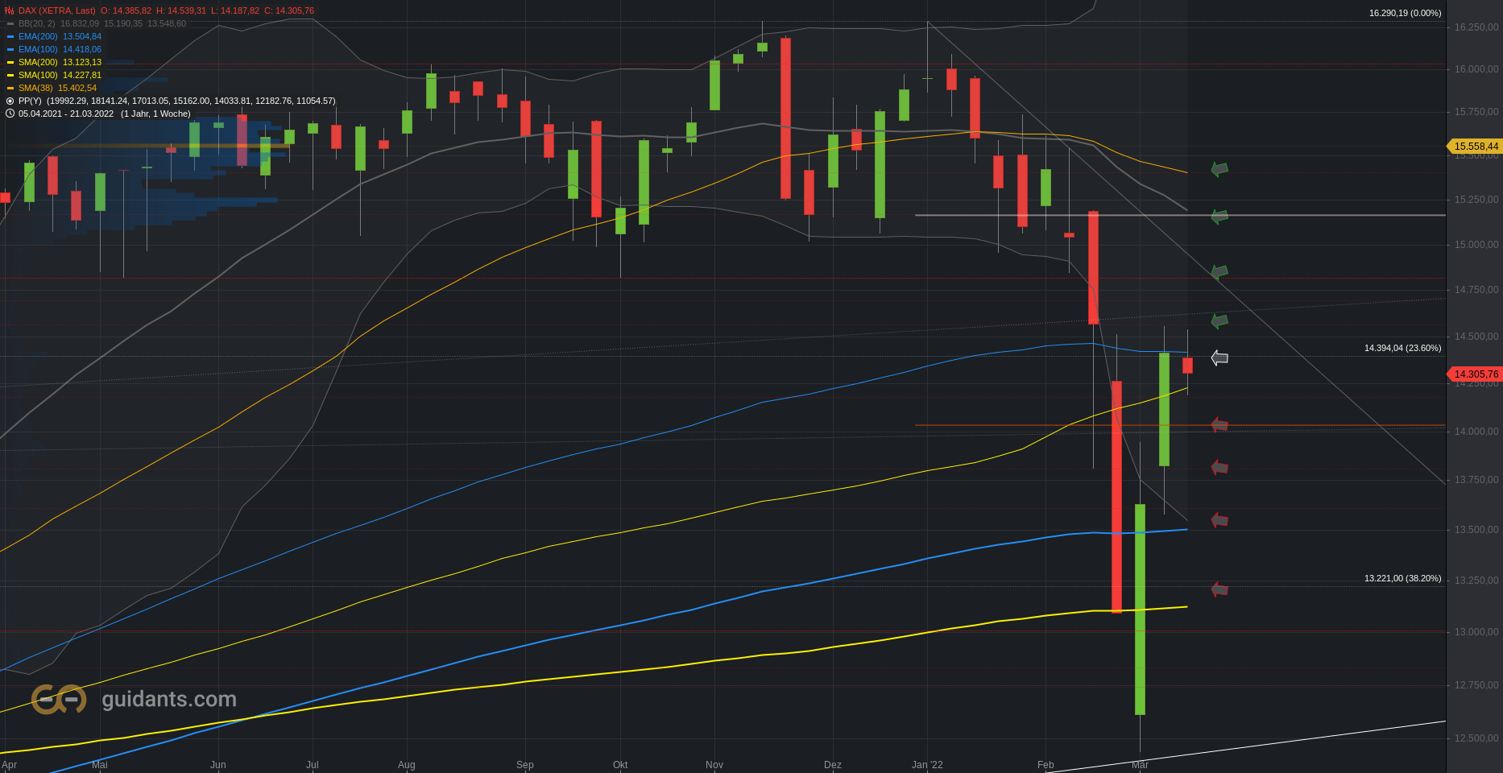Click the clock icon next to date range
Image resolution: width=1503 pixels, height=773 pixels.
pyautogui.click(x=10, y=114)
